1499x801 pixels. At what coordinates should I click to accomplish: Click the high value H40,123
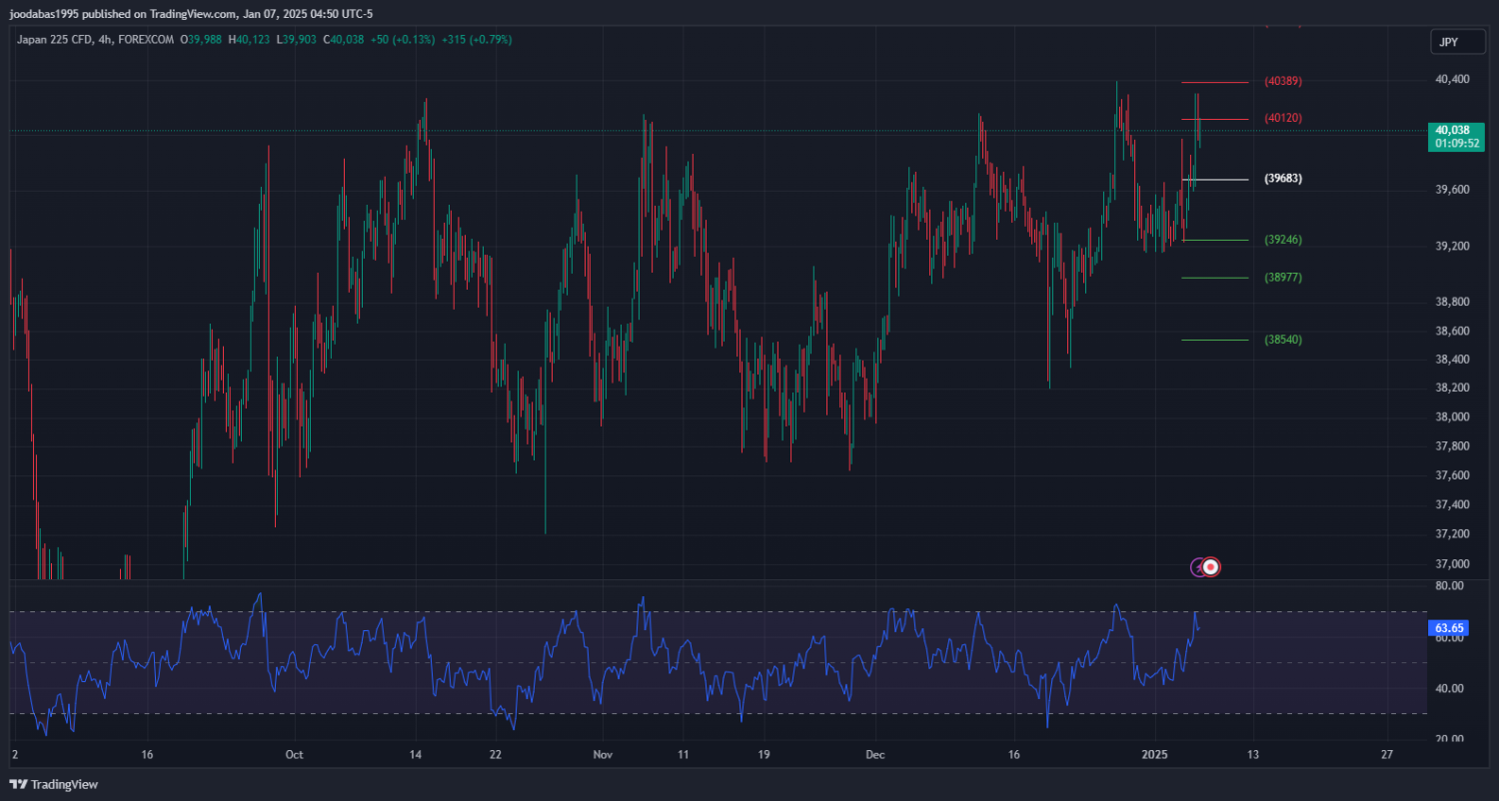250,40
